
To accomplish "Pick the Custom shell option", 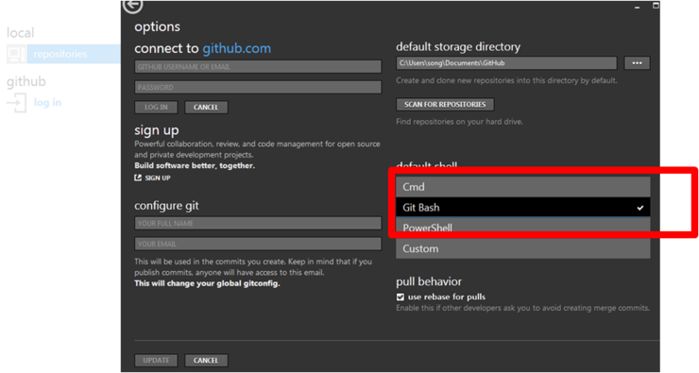I will 523,248.
